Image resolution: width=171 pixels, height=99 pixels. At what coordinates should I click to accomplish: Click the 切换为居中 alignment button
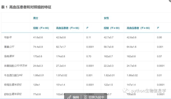click(x=94, y=97)
